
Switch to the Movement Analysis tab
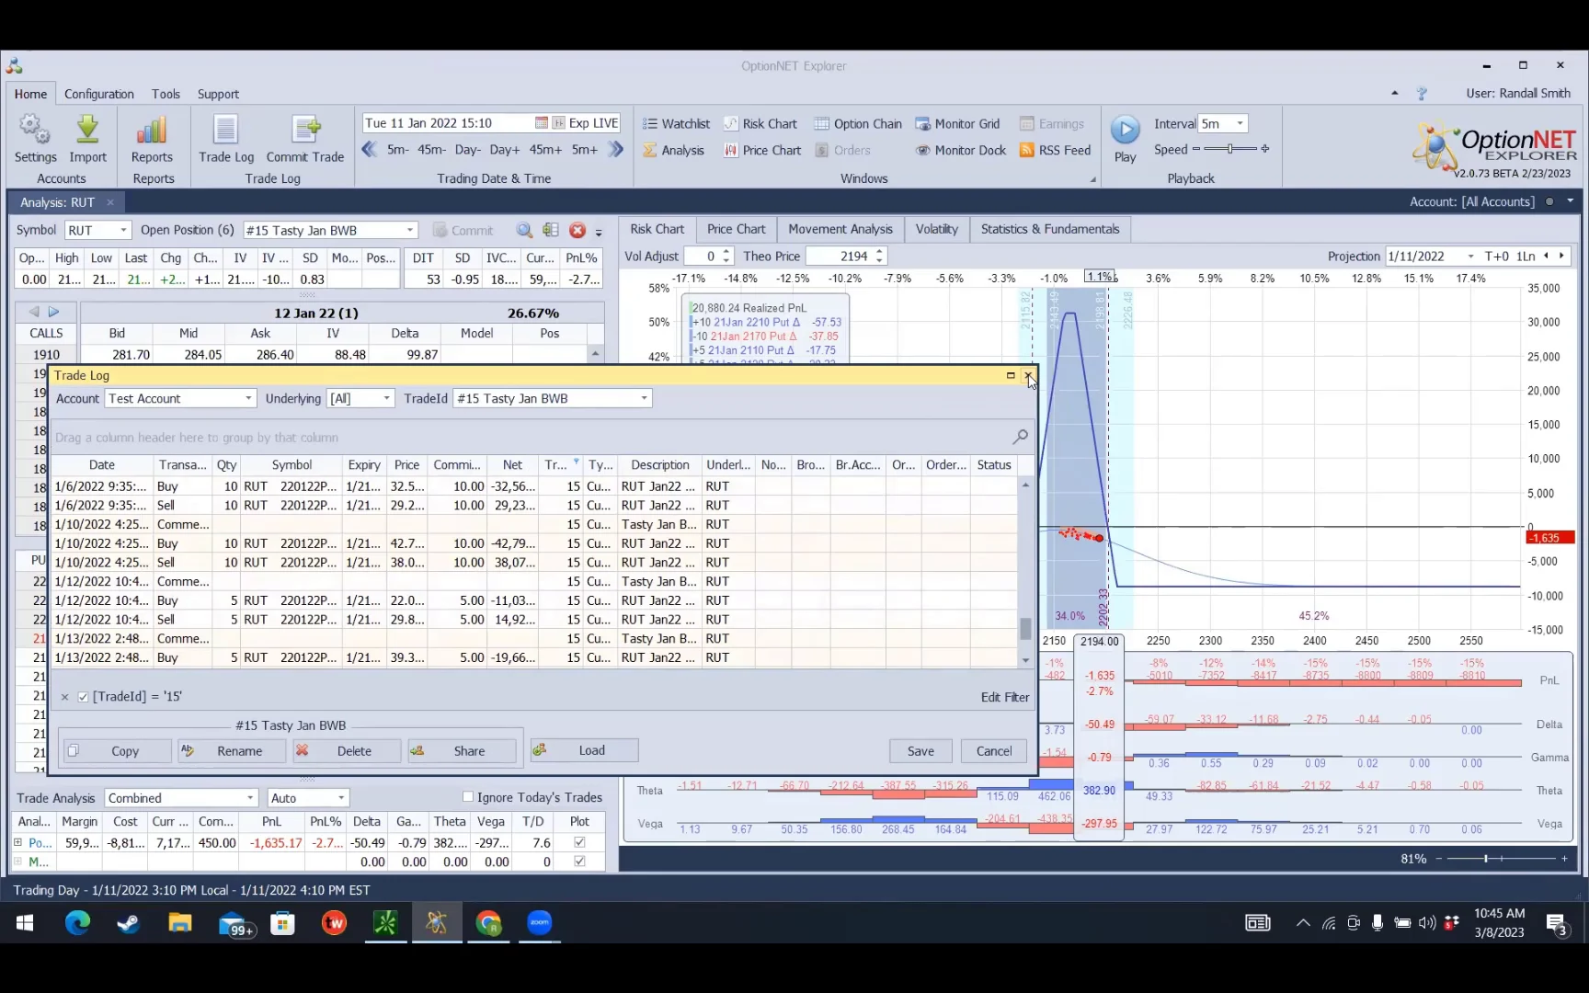click(840, 229)
